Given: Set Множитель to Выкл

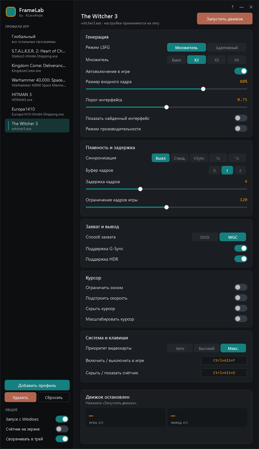Looking at the screenshot, I should point(176,60).
